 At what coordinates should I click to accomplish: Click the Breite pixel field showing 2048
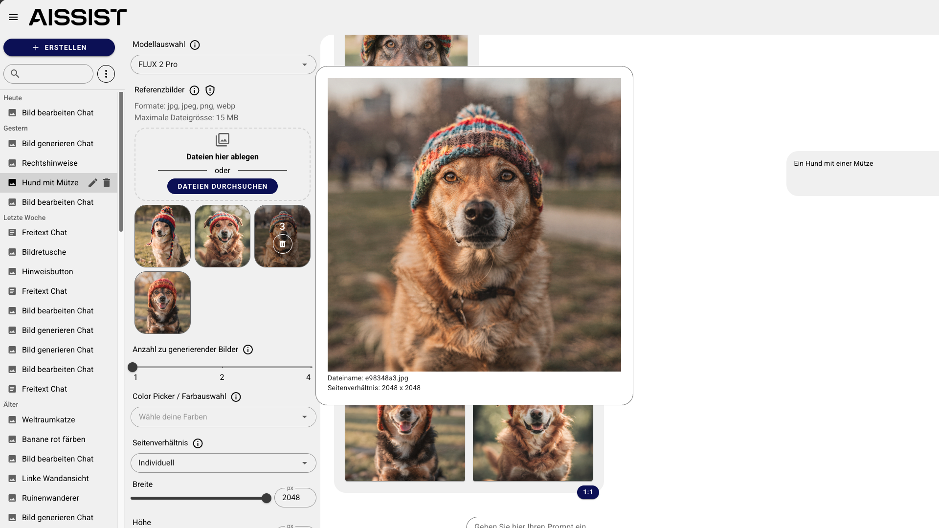click(295, 498)
